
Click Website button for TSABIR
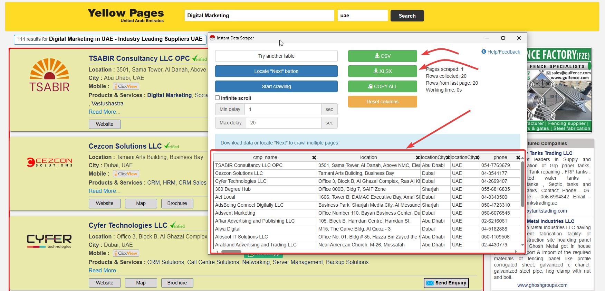coord(105,124)
